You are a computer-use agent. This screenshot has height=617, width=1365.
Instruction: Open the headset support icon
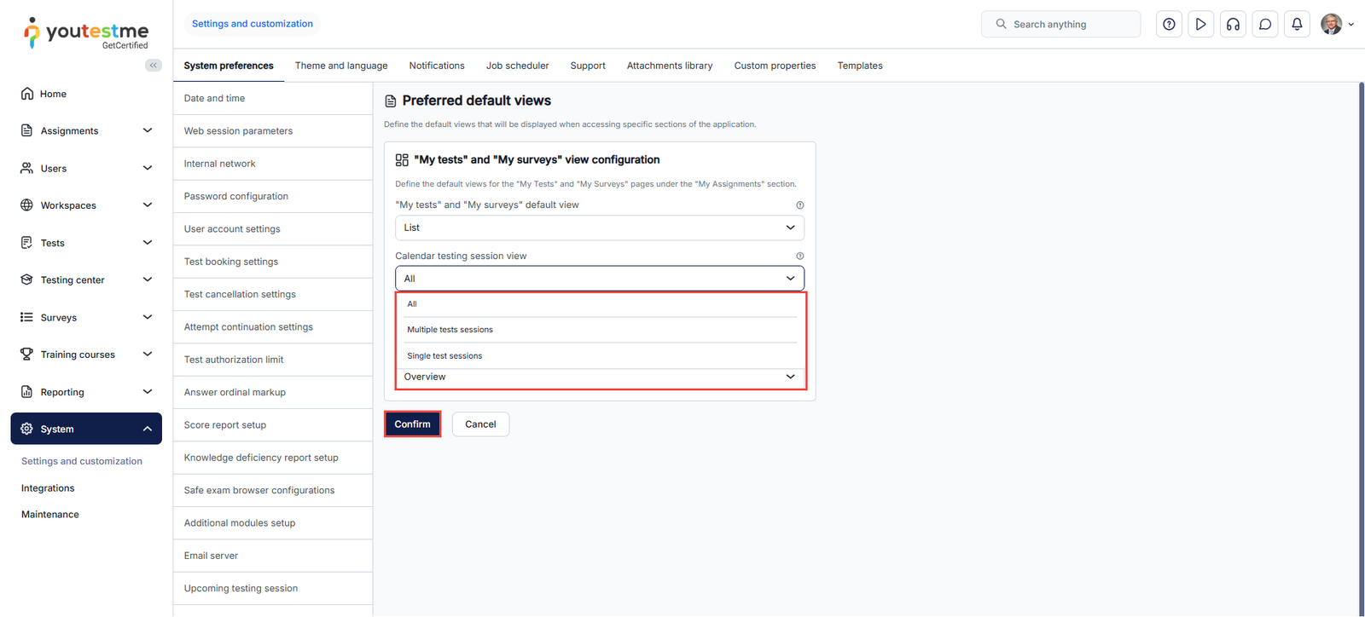(1233, 25)
